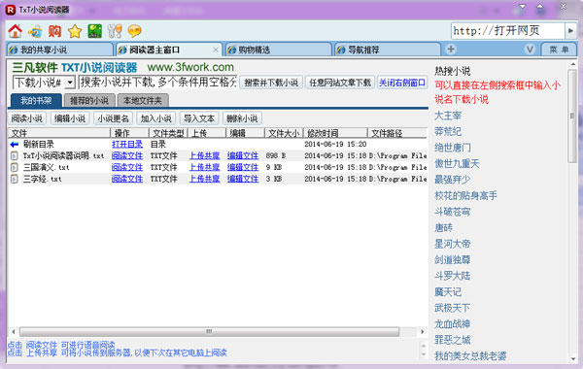Click 阅读文件 link for 三国演义.txt
This screenshot has height=369, width=583.
tap(127, 168)
